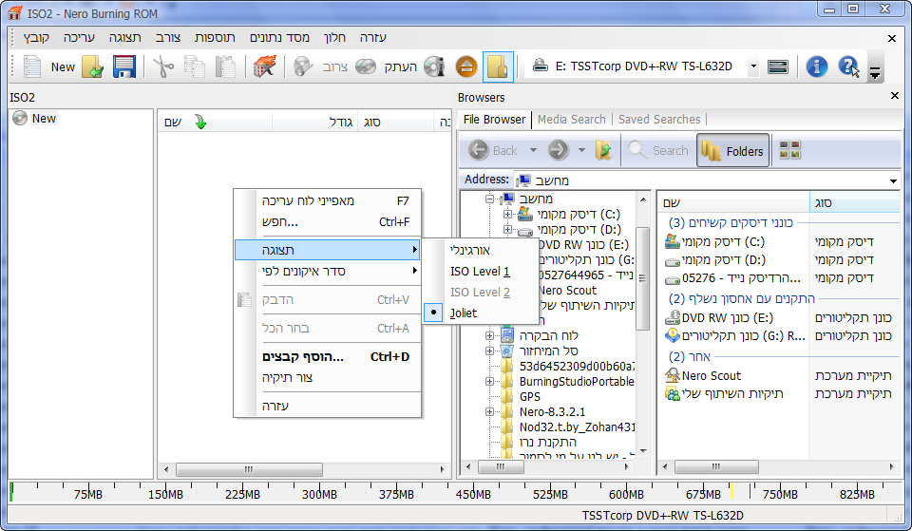Screen dimensions: 912x531
Task: Save the compilation with the floppy disk icon
Action: pos(123,66)
